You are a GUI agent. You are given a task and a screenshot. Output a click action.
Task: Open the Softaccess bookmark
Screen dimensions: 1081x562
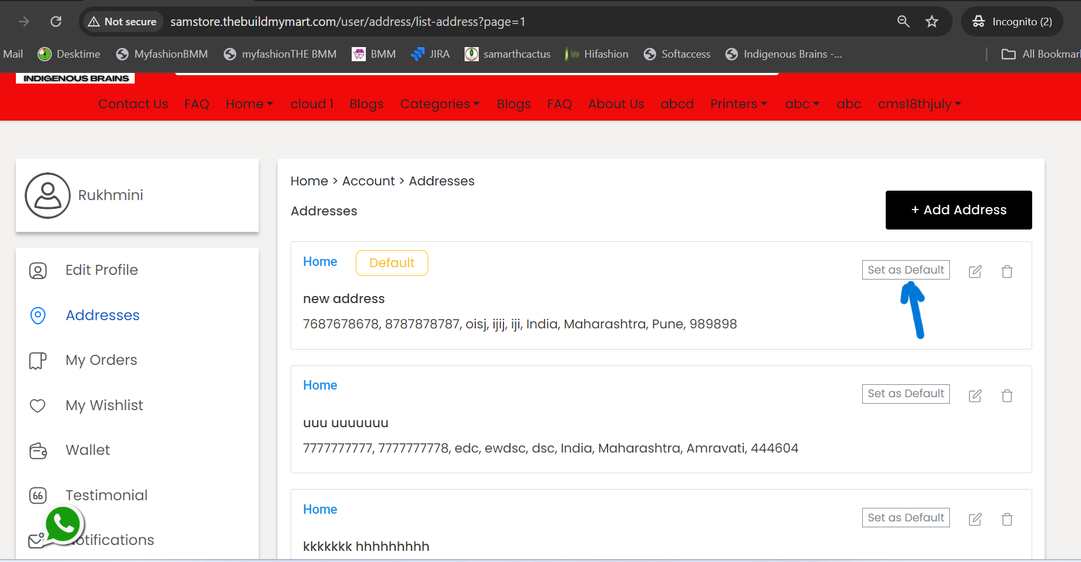pos(678,54)
